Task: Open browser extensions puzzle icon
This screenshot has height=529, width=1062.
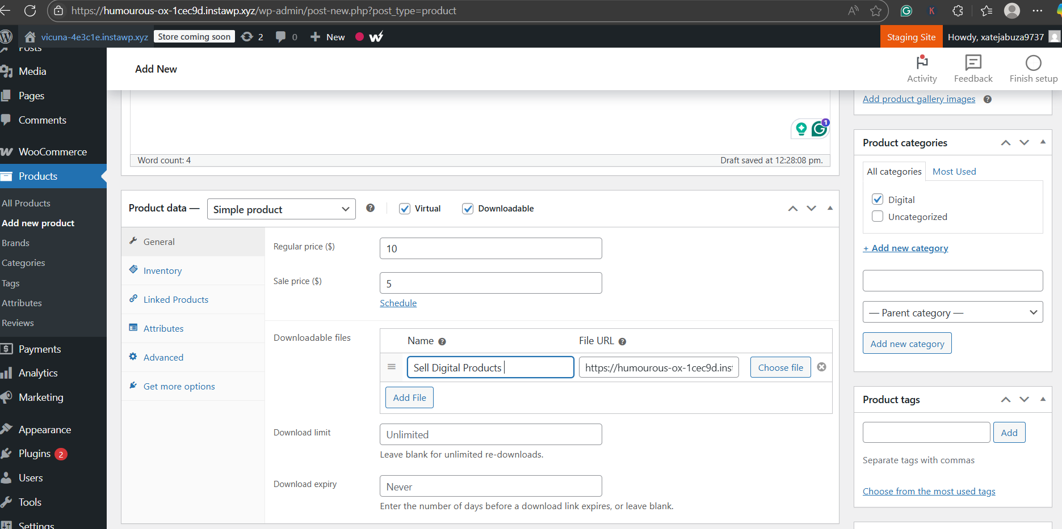Action: pos(958,11)
